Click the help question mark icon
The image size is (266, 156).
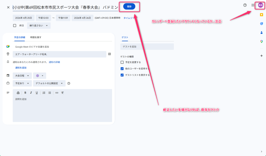(245, 5)
